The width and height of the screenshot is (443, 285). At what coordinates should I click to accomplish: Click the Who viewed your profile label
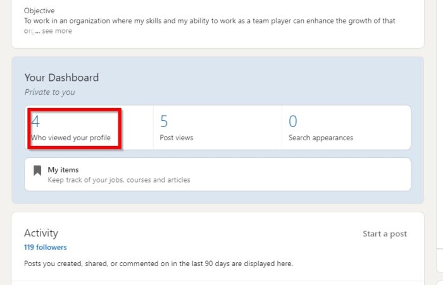71,138
